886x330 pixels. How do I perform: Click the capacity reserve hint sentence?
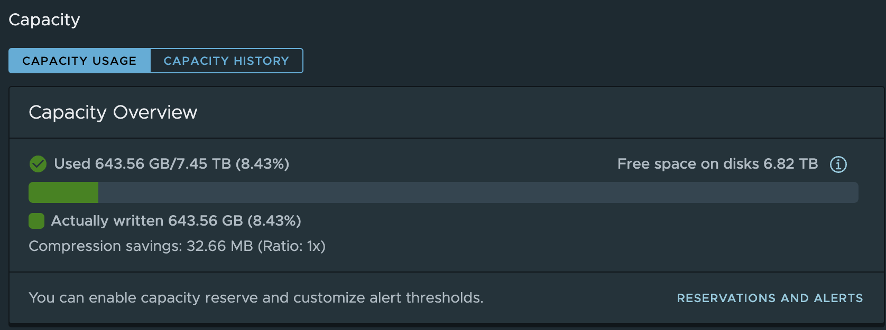click(256, 298)
